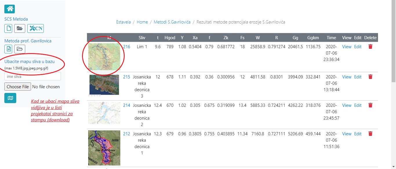View the Lim 1 result
This screenshot has width=396, height=169.
point(347,46)
